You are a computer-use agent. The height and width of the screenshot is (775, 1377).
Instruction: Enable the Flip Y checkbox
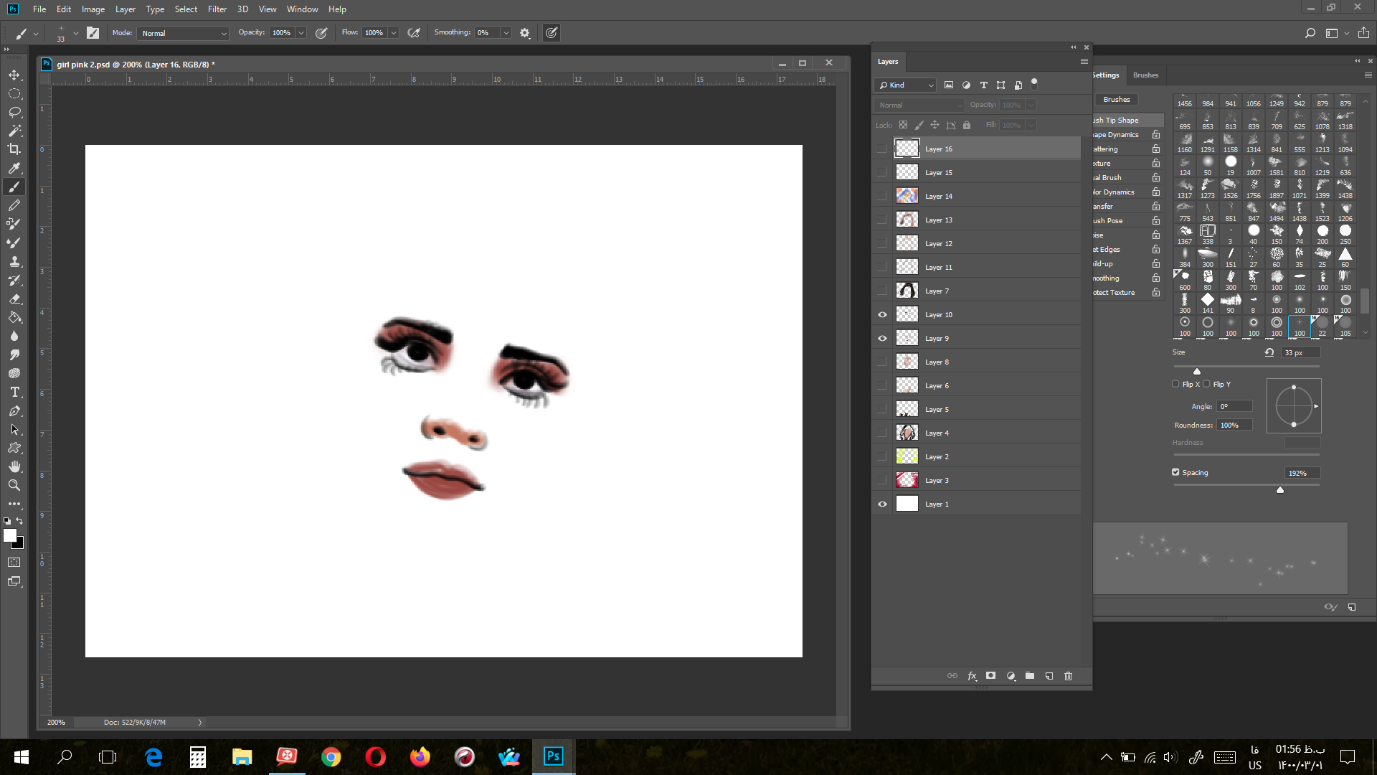[x=1206, y=384]
